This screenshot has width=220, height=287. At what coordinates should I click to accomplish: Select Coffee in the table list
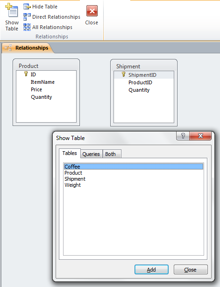coord(134,167)
